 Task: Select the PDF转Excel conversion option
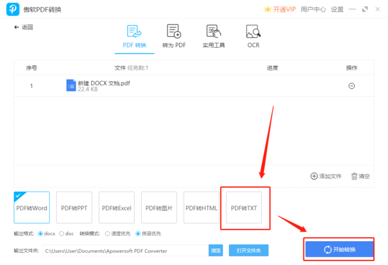116,208
